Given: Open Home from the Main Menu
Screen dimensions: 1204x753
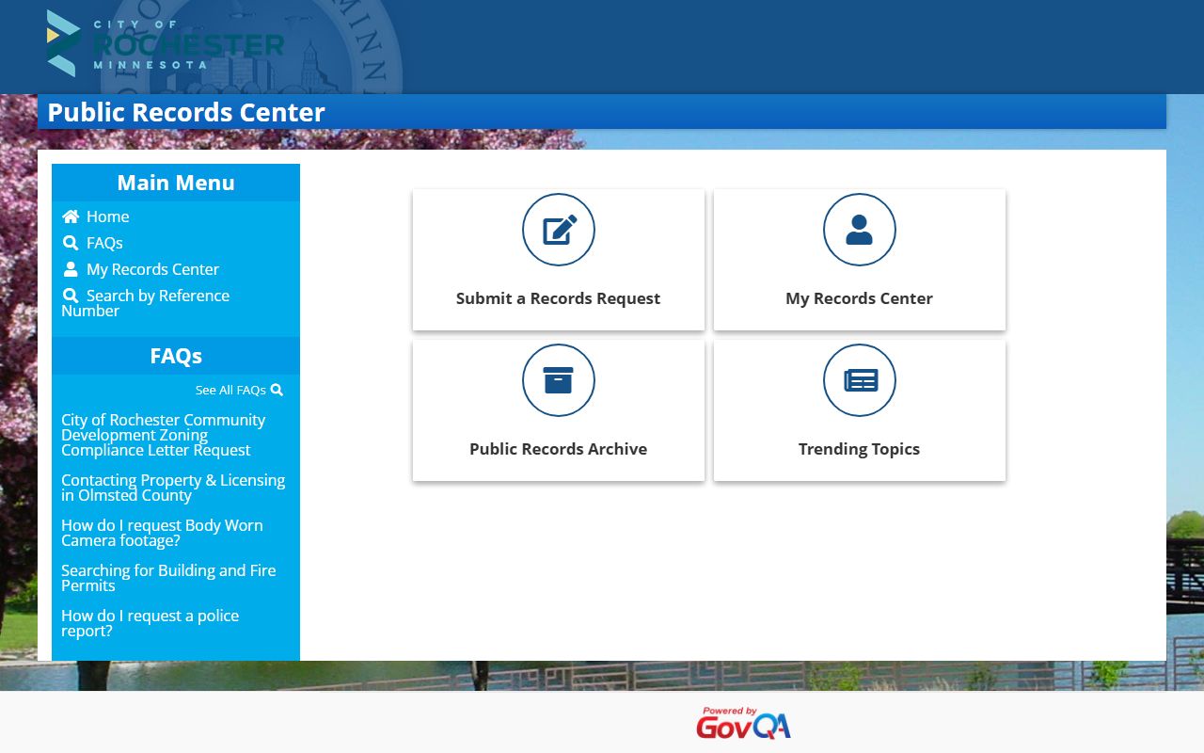Looking at the screenshot, I should 107,216.
